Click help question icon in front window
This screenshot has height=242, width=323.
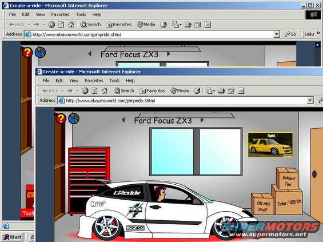point(61,118)
